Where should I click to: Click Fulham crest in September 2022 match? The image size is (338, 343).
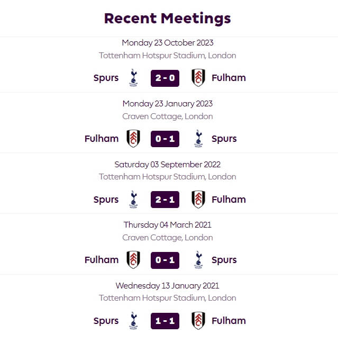198,199
